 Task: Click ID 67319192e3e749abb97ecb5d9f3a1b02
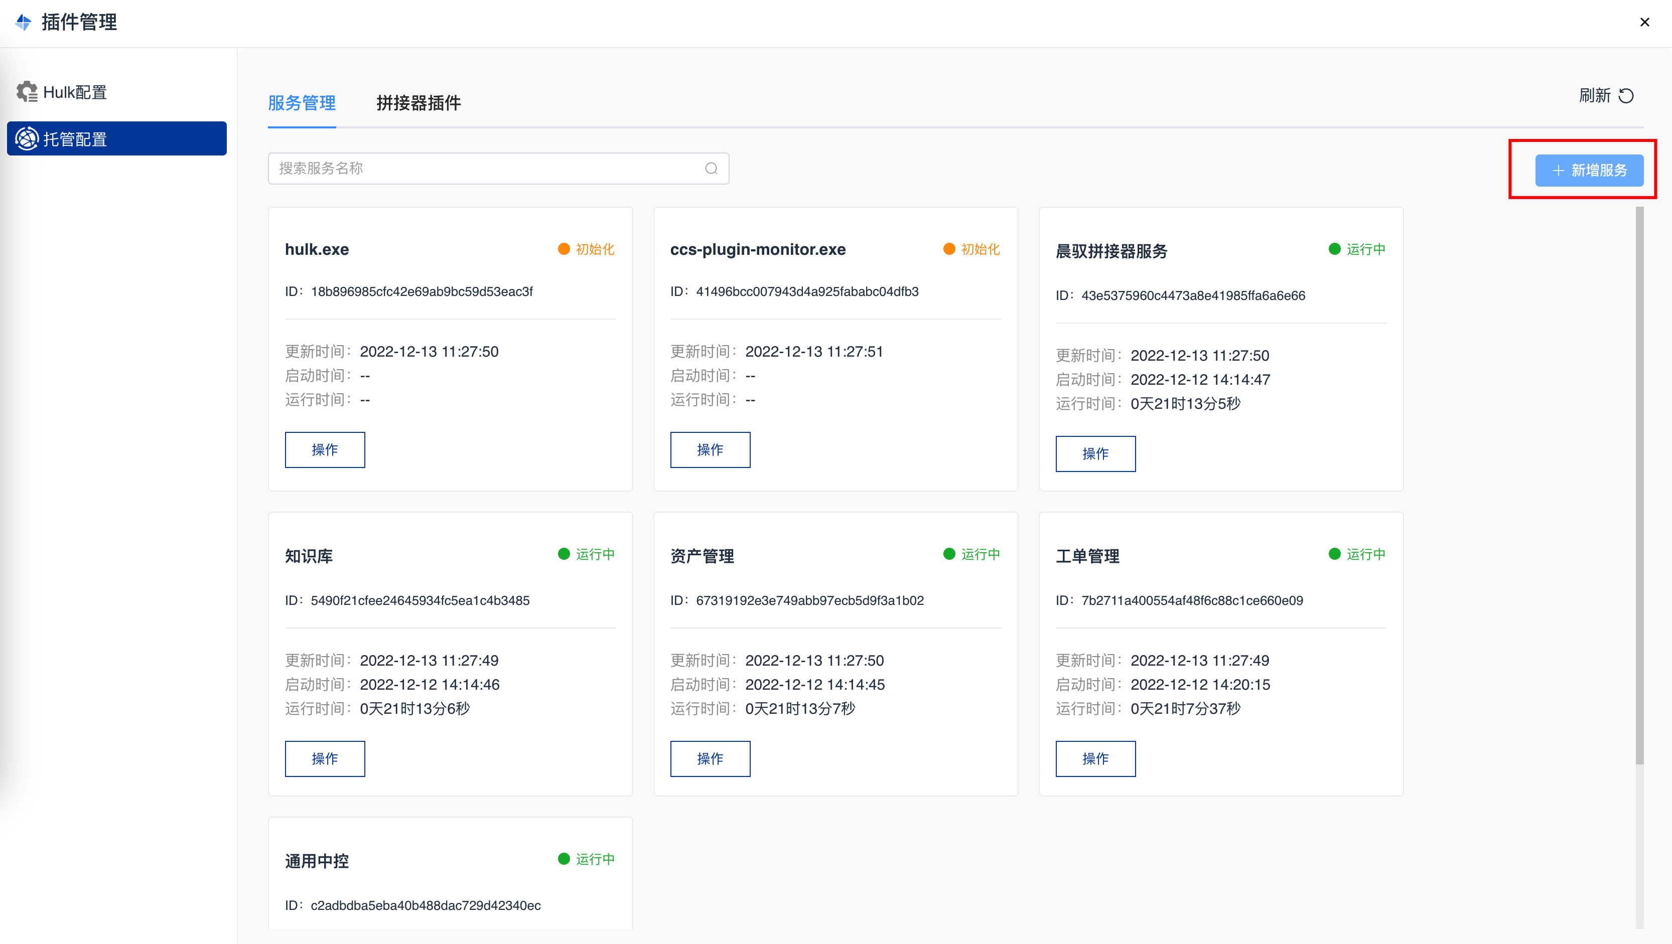pos(810,600)
